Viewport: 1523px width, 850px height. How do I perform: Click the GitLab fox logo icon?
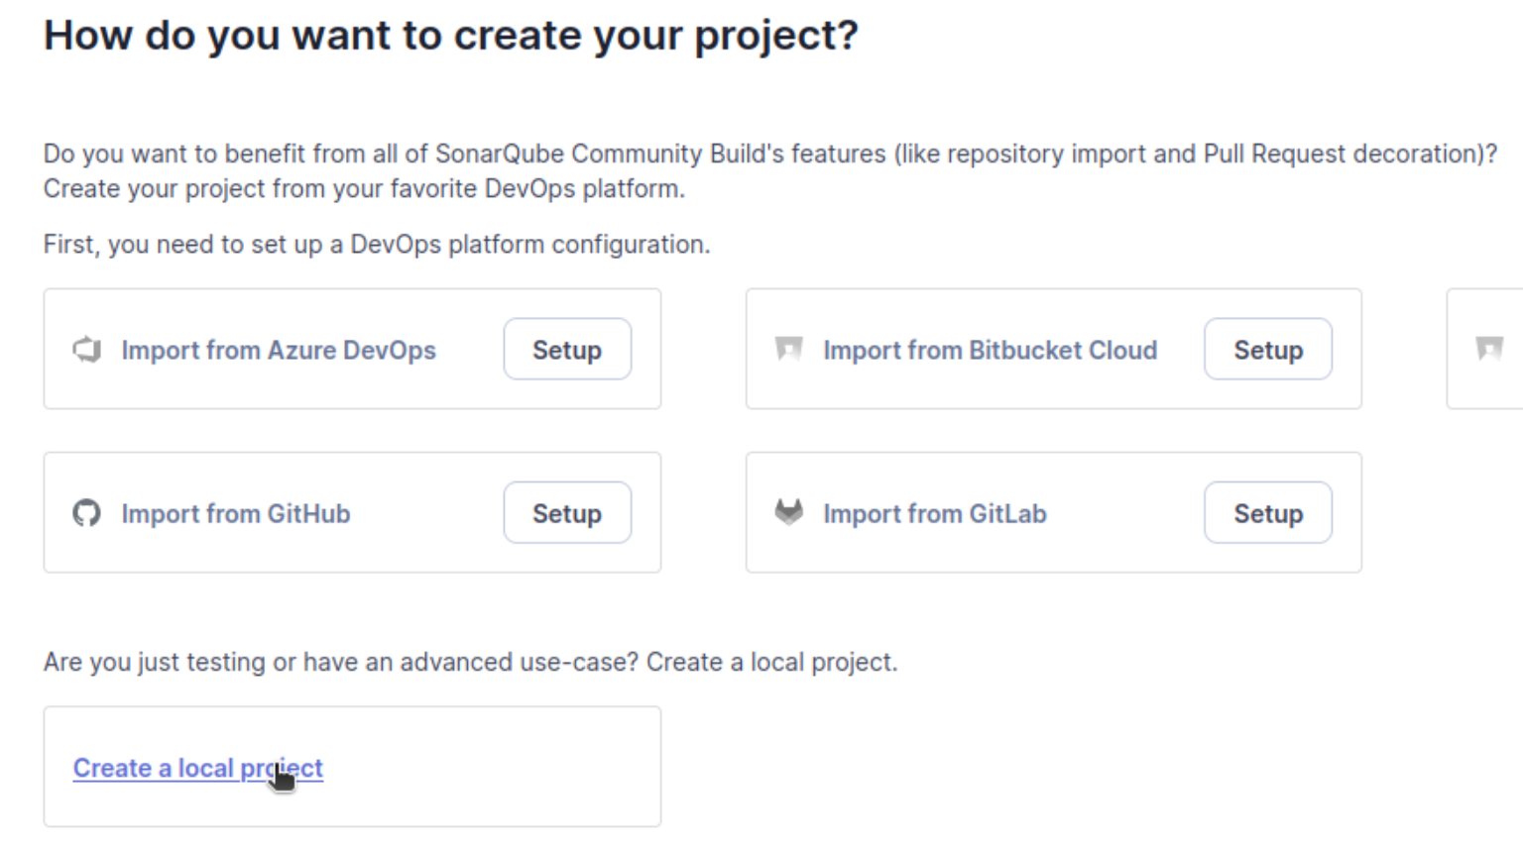point(789,512)
